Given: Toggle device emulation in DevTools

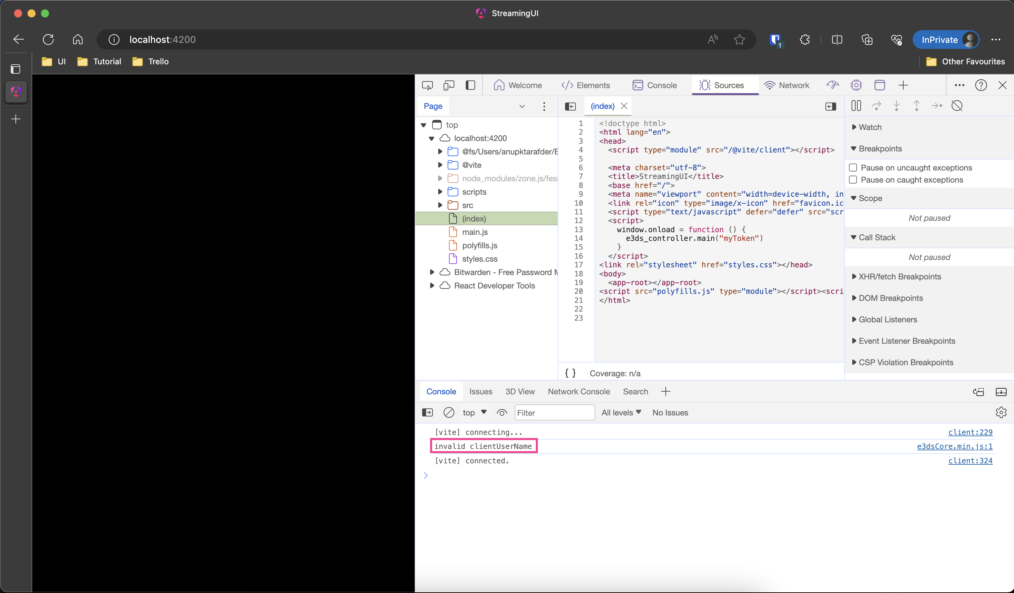Looking at the screenshot, I should (449, 85).
